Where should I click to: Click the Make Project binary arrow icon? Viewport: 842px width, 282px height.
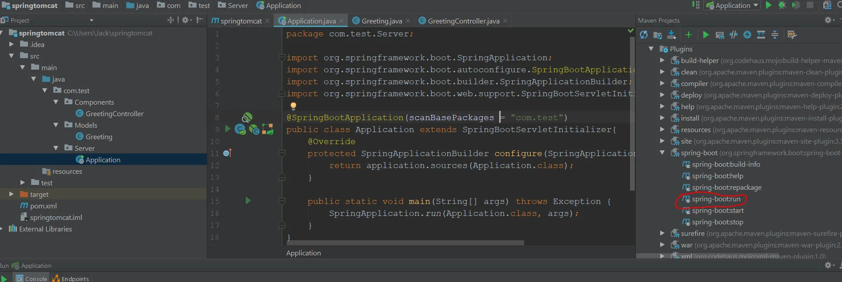(x=696, y=5)
